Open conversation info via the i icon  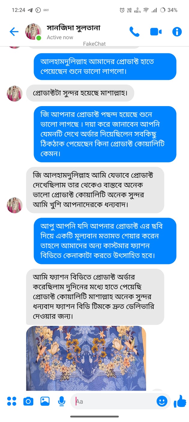[177, 32]
